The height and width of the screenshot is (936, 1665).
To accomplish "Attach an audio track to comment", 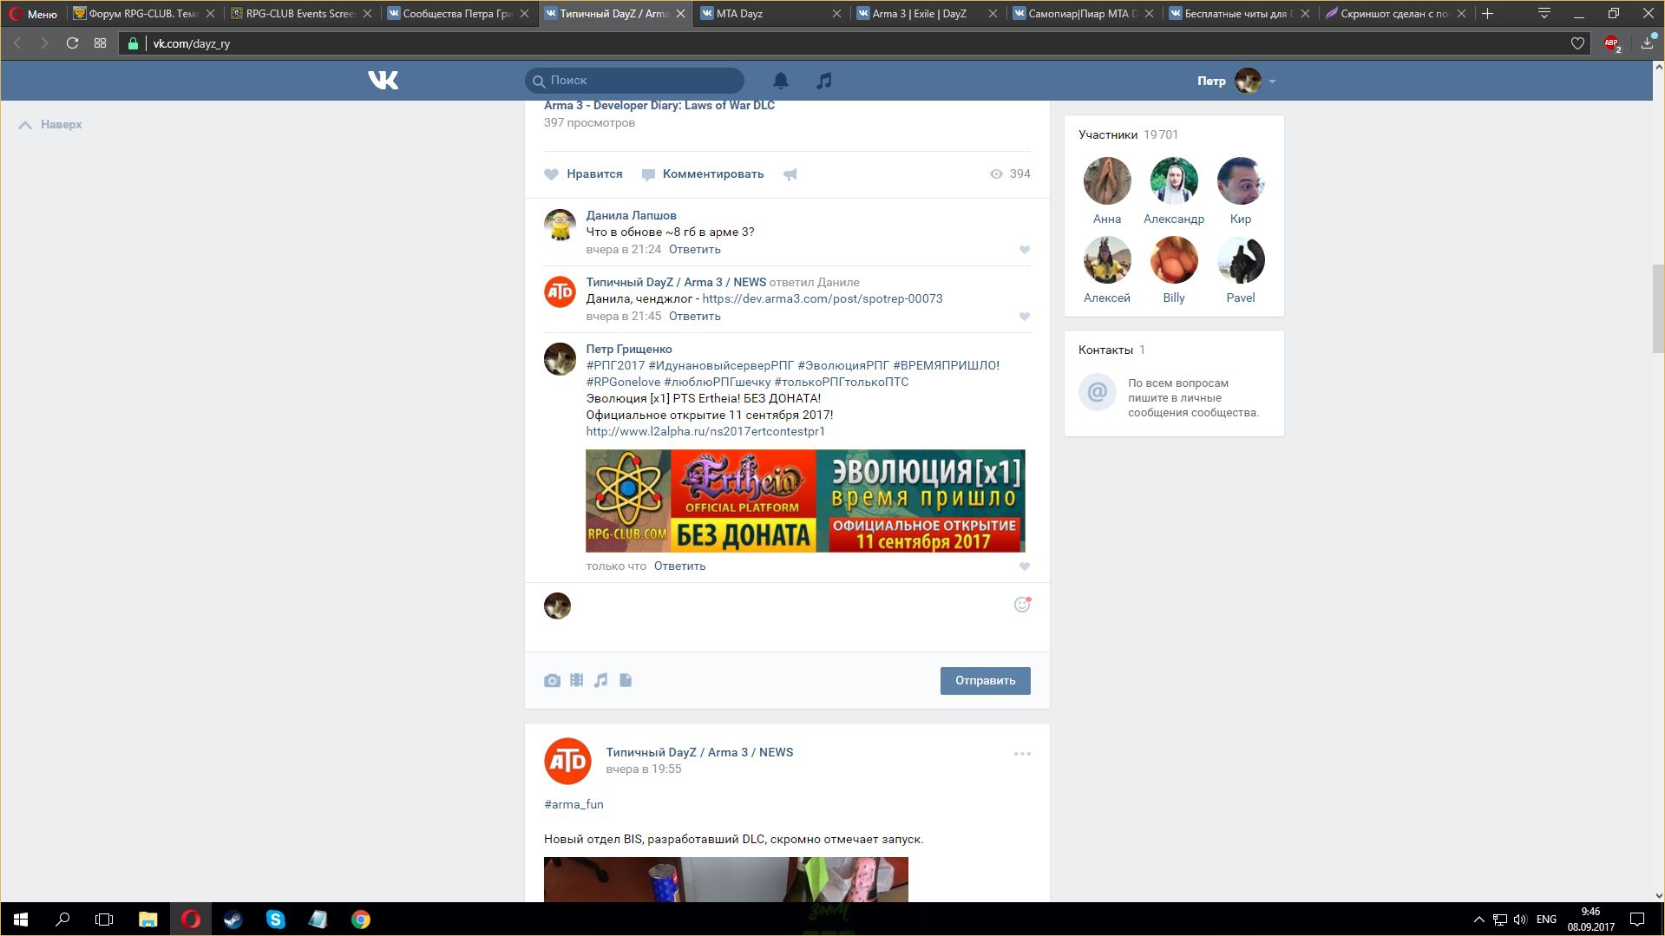I will pos(600,680).
